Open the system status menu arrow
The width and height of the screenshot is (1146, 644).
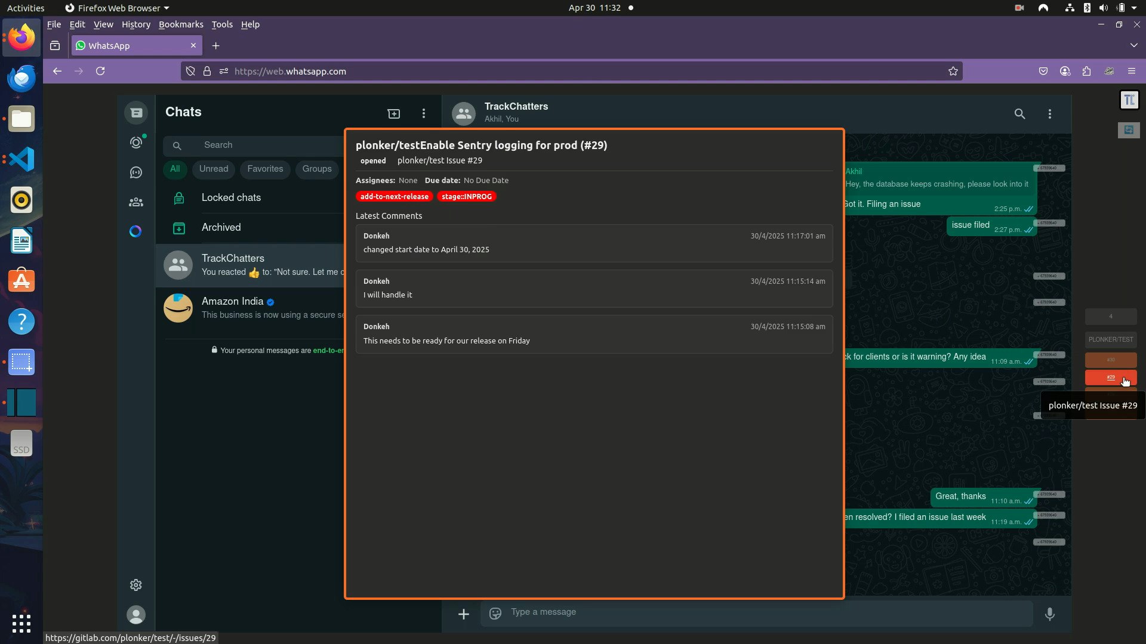pyautogui.click(x=1134, y=8)
